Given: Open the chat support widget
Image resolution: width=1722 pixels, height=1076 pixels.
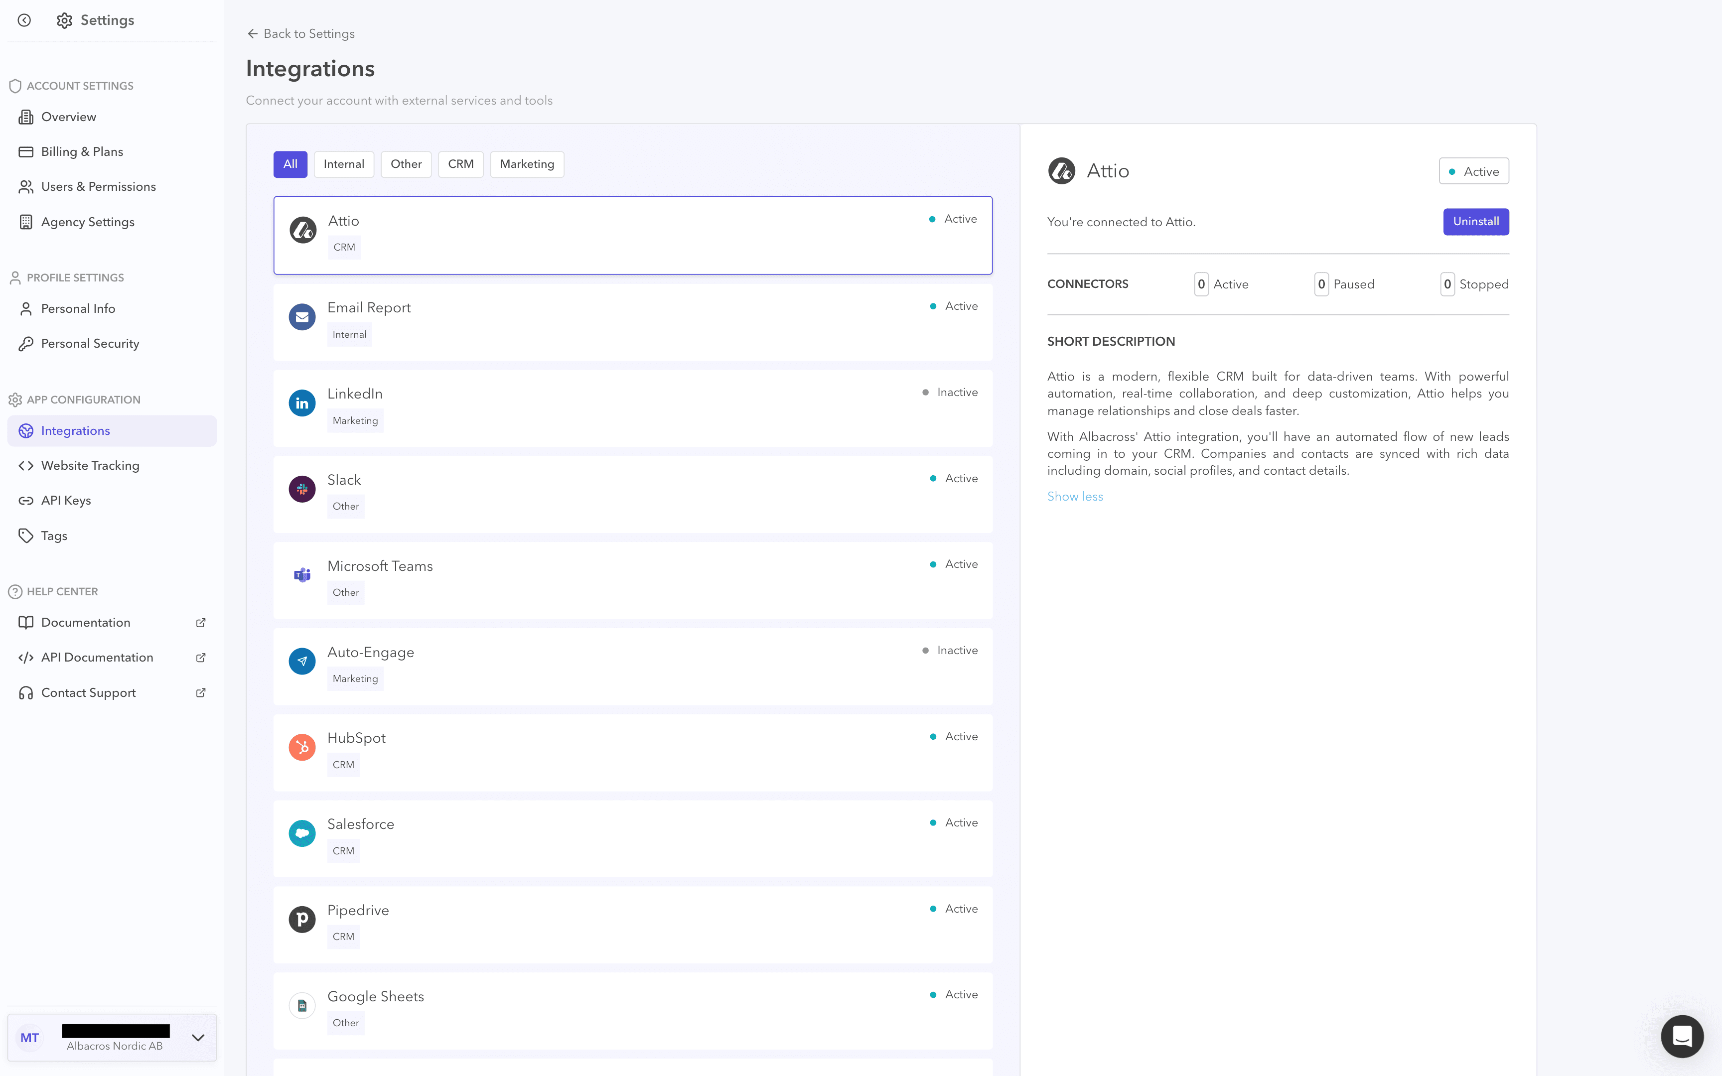Looking at the screenshot, I should 1682,1036.
